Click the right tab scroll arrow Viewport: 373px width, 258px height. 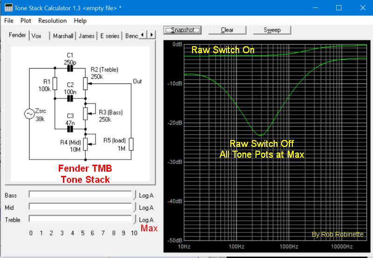coord(151,35)
